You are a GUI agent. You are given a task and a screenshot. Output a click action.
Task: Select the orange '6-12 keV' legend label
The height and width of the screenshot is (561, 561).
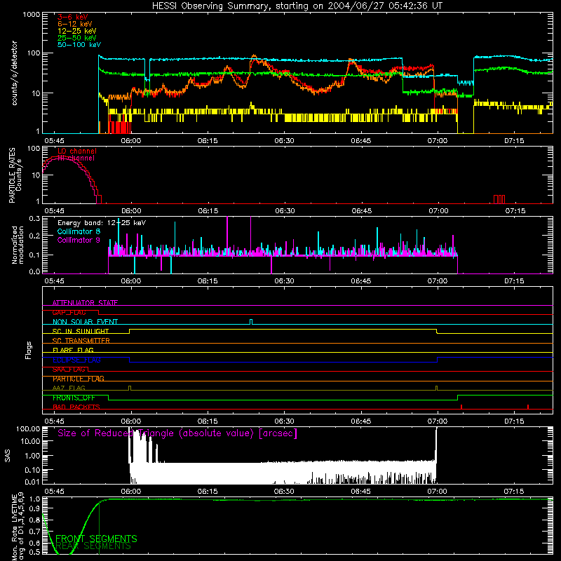(75, 24)
